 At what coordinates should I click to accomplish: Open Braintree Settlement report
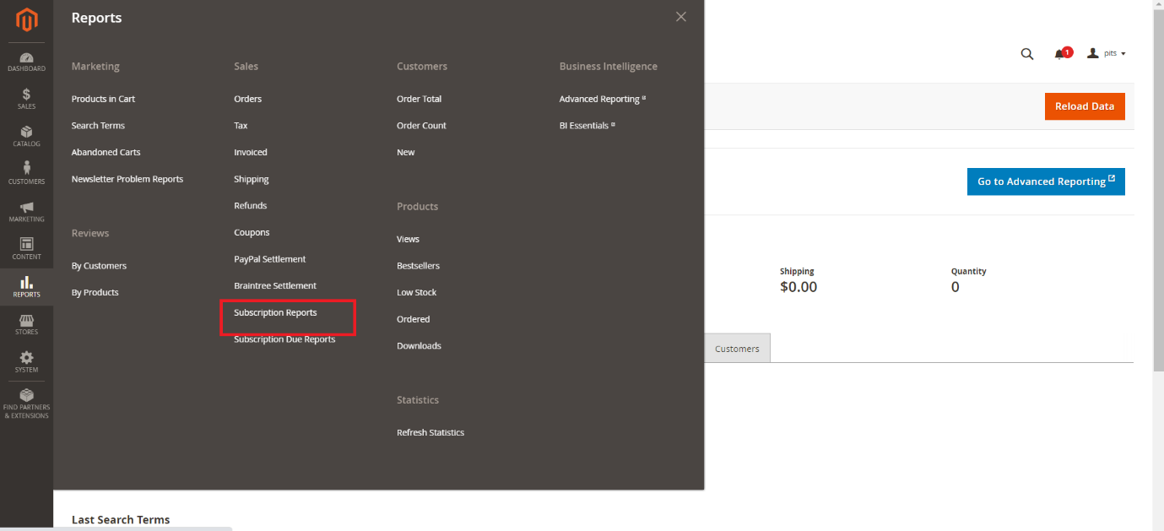click(x=275, y=286)
